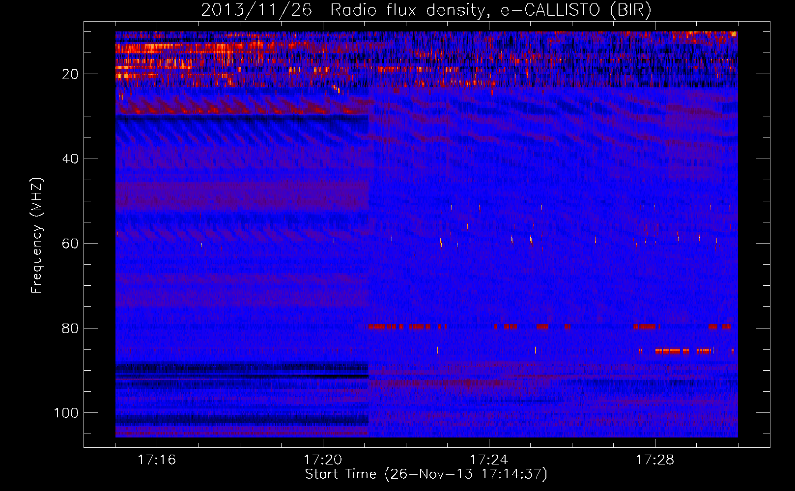The height and width of the screenshot is (491, 795).
Task: Click the 17:28 time tick label
Action: point(655,460)
